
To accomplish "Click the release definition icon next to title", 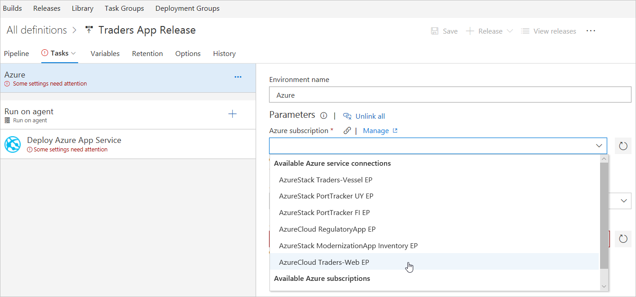I will point(89,30).
